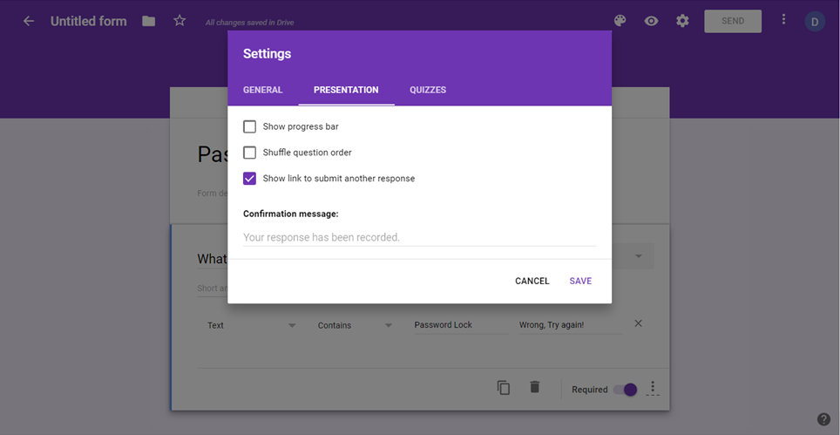
Task: Toggle the Required switch
Action: [625, 390]
